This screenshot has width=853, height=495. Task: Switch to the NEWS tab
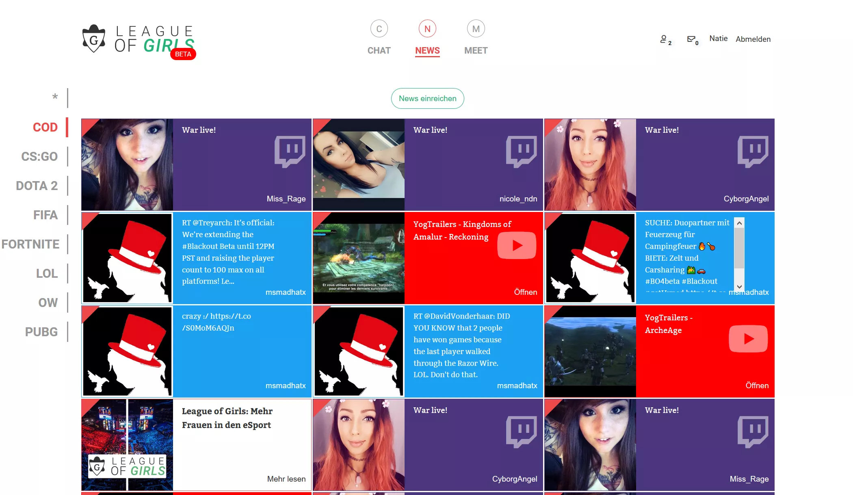pyautogui.click(x=427, y=50)
